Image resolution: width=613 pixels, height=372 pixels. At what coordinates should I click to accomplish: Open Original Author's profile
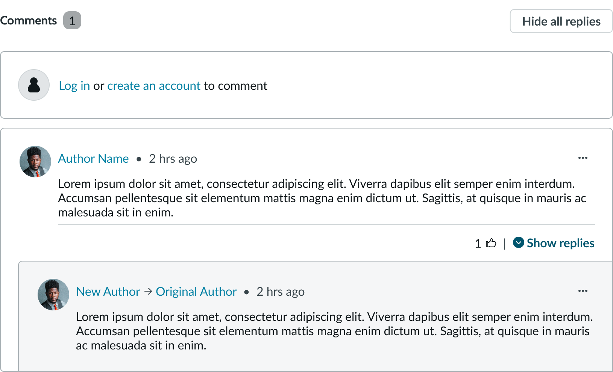point(196,292)
